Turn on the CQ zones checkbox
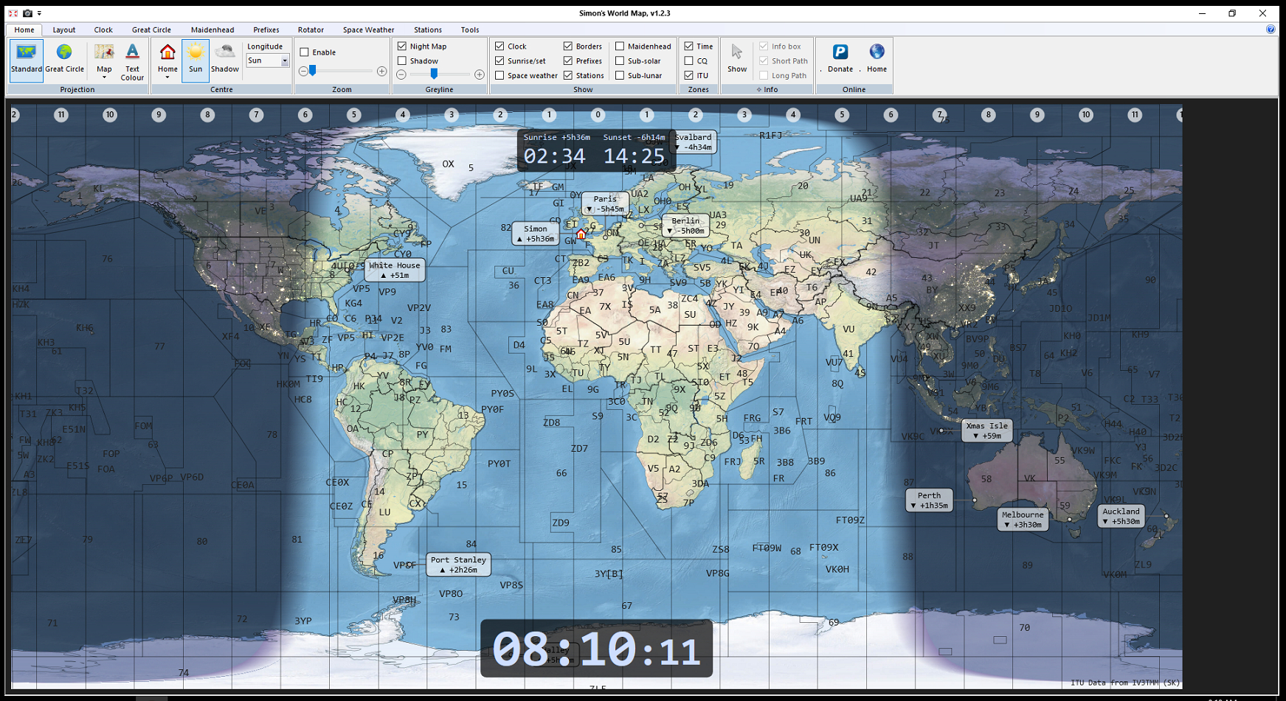The image size is (1286, 701). tap(688, 61)
